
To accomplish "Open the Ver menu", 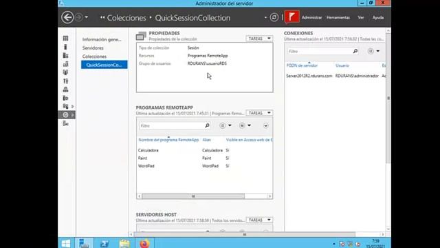I will 361,17.
